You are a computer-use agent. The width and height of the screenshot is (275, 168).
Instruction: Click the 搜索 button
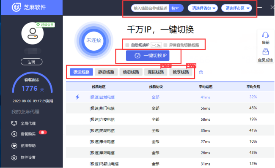pos(176,8)
